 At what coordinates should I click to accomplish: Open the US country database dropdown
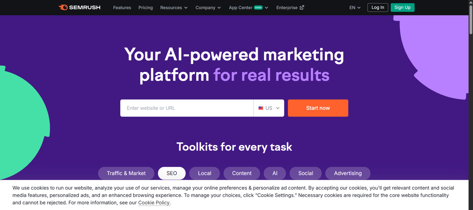[x=269, y=108]
